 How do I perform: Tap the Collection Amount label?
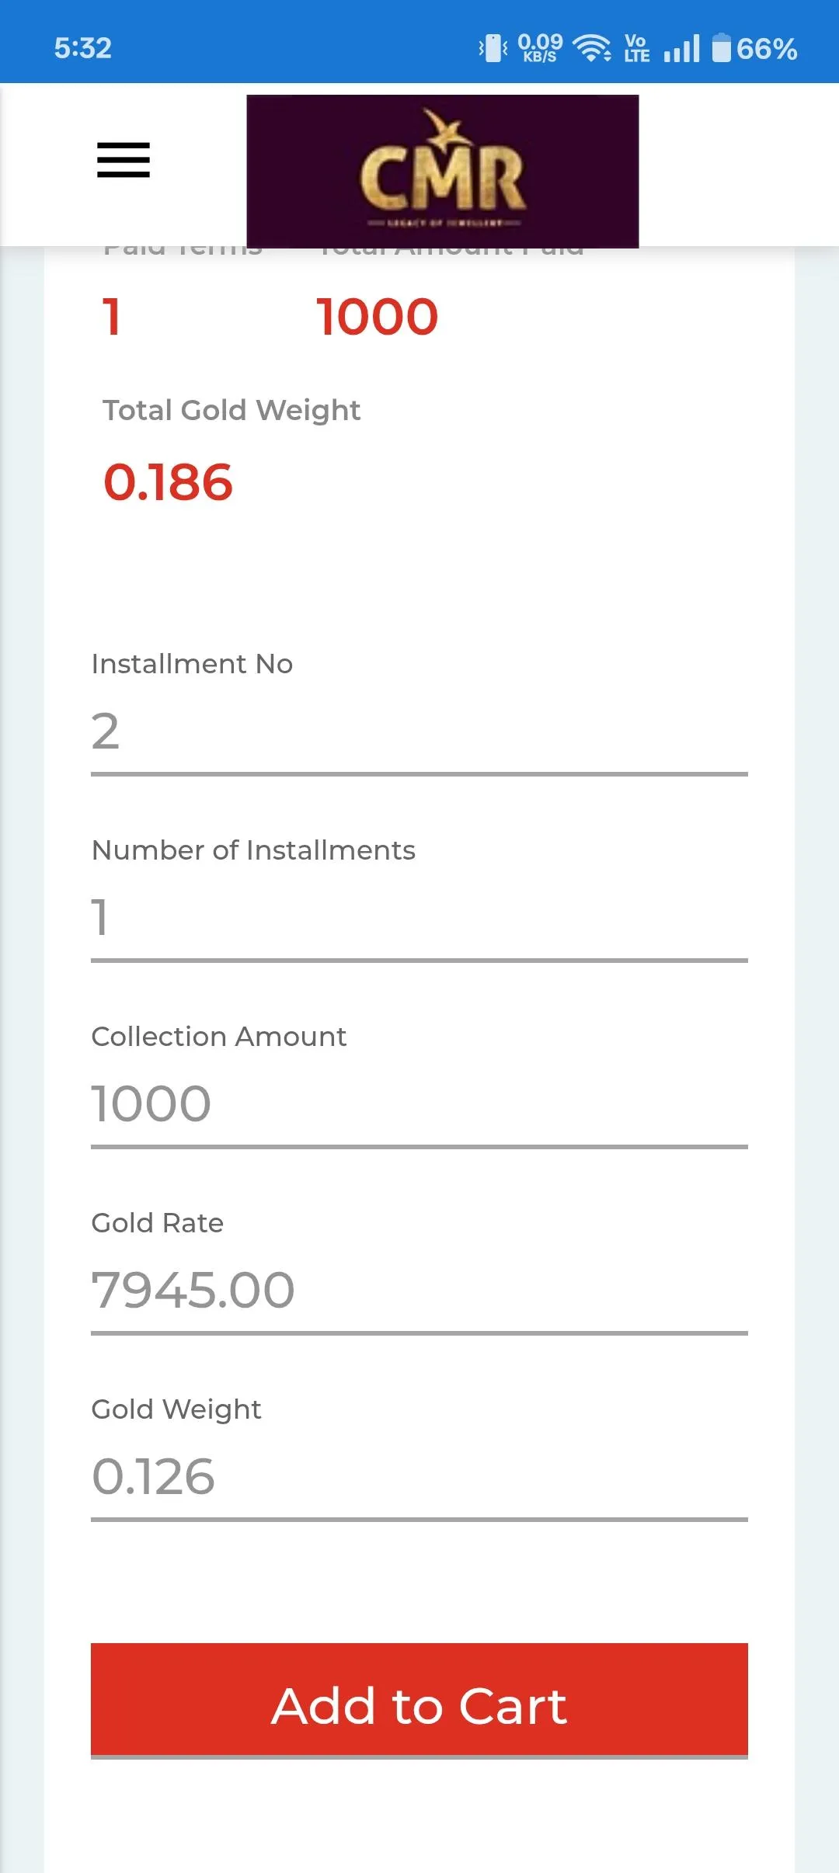click(219, 1037)
